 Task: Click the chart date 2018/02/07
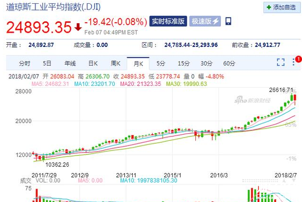(24, 76)
